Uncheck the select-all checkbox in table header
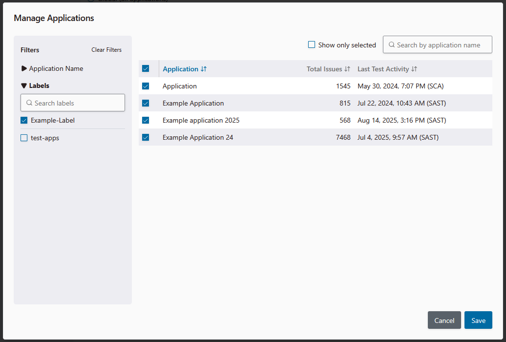Viewport: 506px width, 342px height. click(145, 69)
